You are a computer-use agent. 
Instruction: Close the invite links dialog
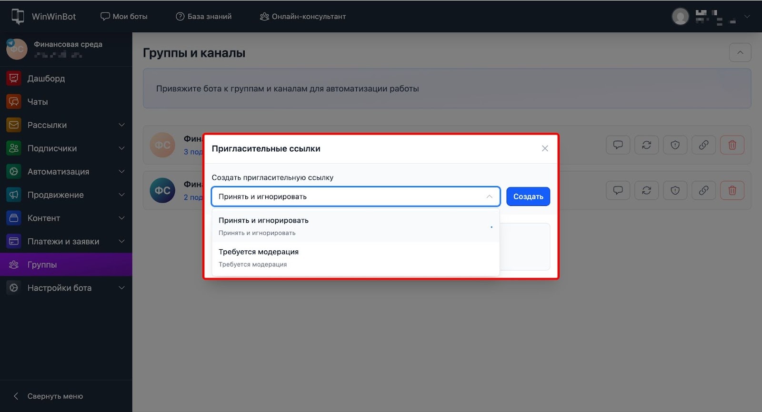pos(545,148)
